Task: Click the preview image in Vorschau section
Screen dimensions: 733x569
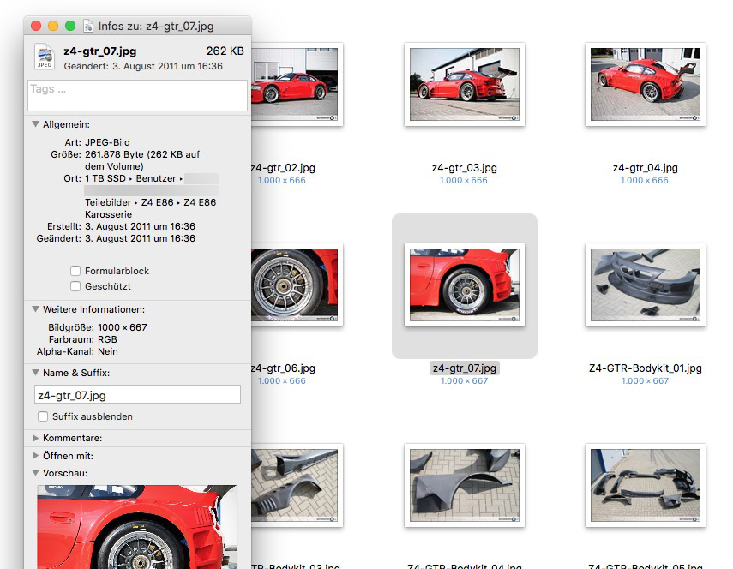Action: (137, 527)
